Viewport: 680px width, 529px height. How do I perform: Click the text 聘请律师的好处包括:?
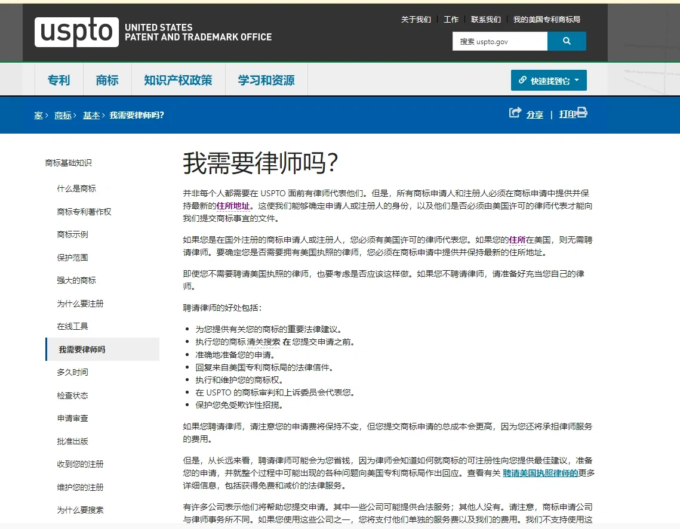point(222,308)
